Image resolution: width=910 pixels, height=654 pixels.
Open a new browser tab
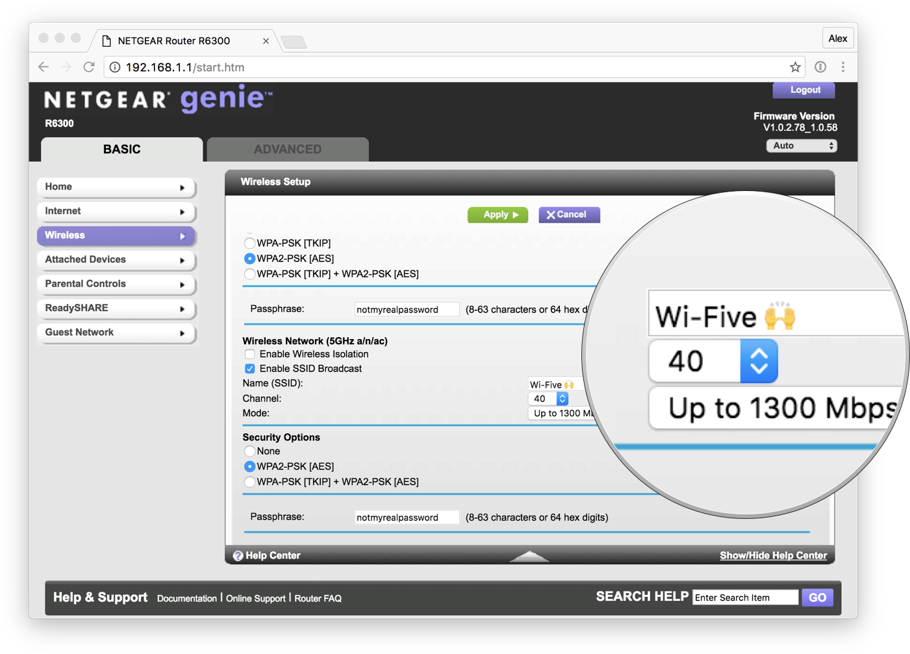(x=294, y=42)
